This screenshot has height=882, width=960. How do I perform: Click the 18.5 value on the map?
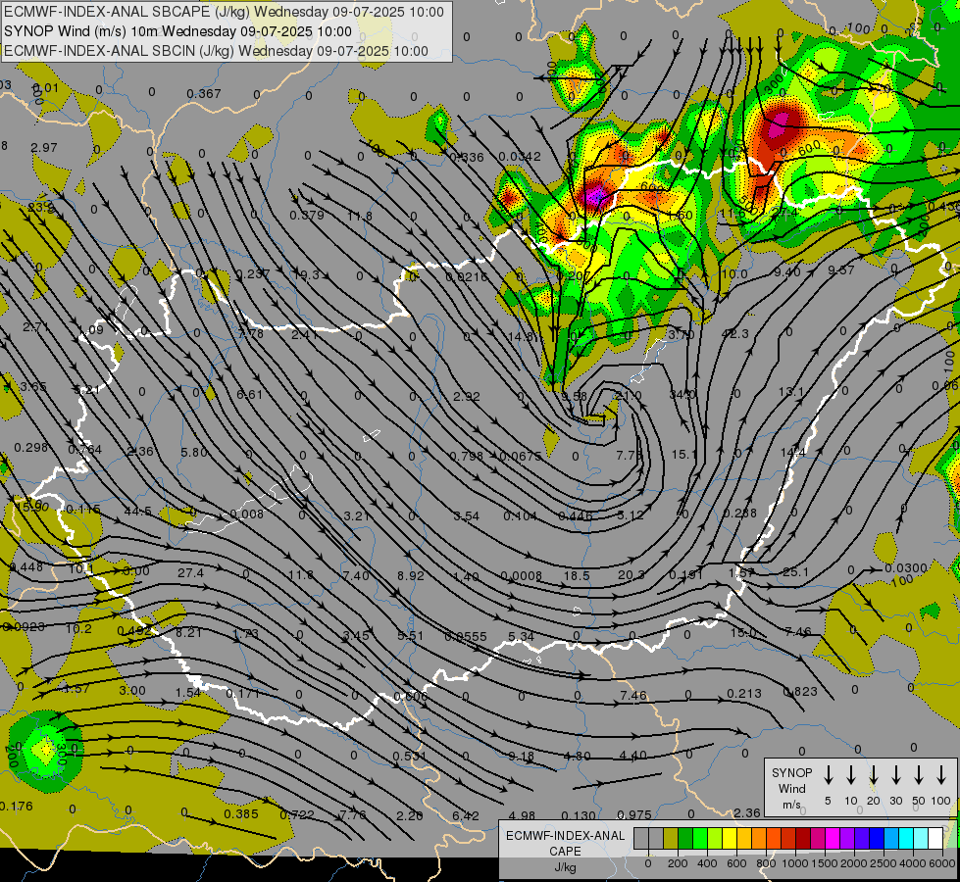(577, 576)
